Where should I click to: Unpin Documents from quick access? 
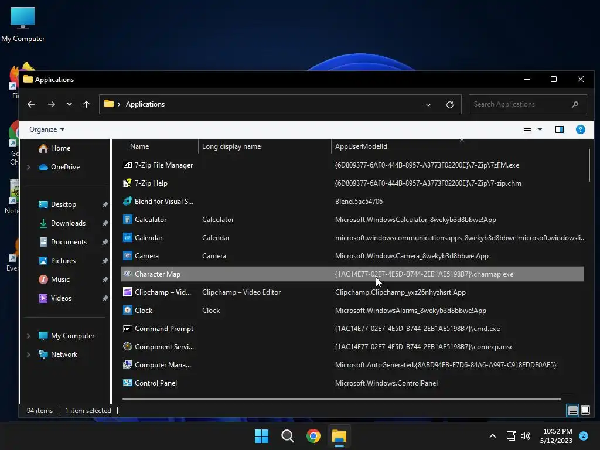pos(105,242)
